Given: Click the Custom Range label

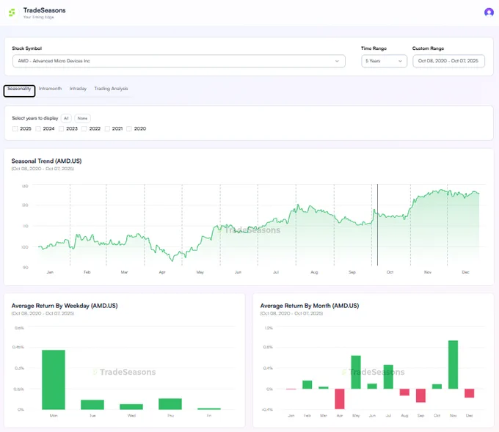Looking at the screenshot, I should pyautogui.click(x=428, y=48).
